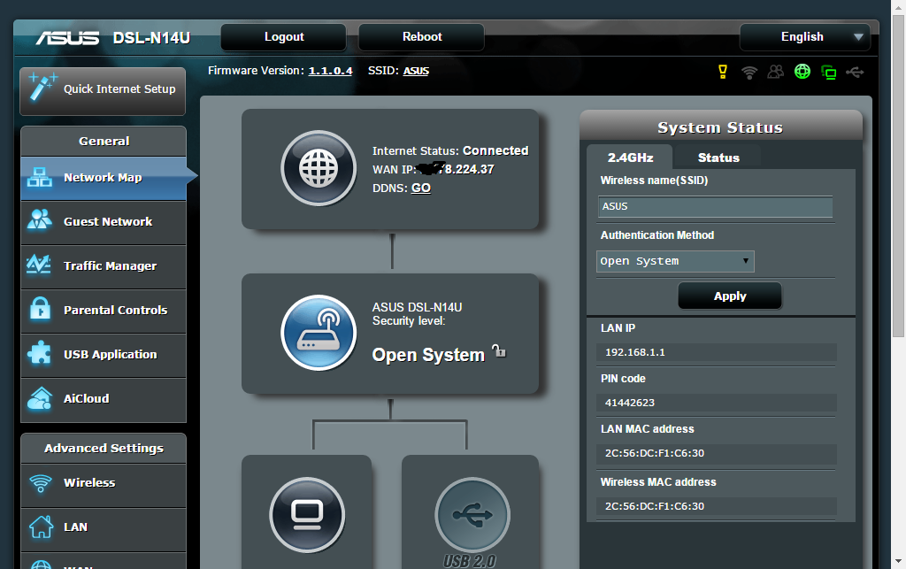906x569 pixels.
Task: Click the green LAN clients status icon
Action: coord(829,72)
